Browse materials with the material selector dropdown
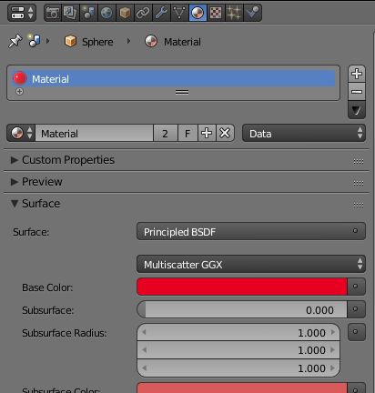 coord(21,133)
